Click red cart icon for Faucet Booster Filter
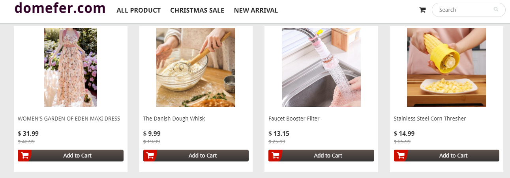 point(275,156)
